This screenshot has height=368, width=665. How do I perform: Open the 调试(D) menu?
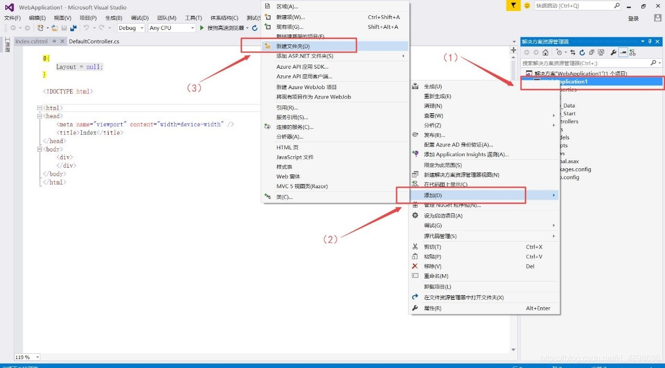tap(140, 18)
